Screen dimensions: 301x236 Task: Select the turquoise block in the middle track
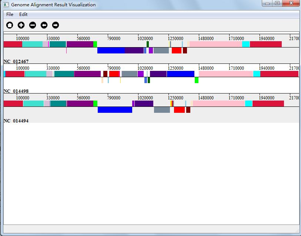point(36,74)
